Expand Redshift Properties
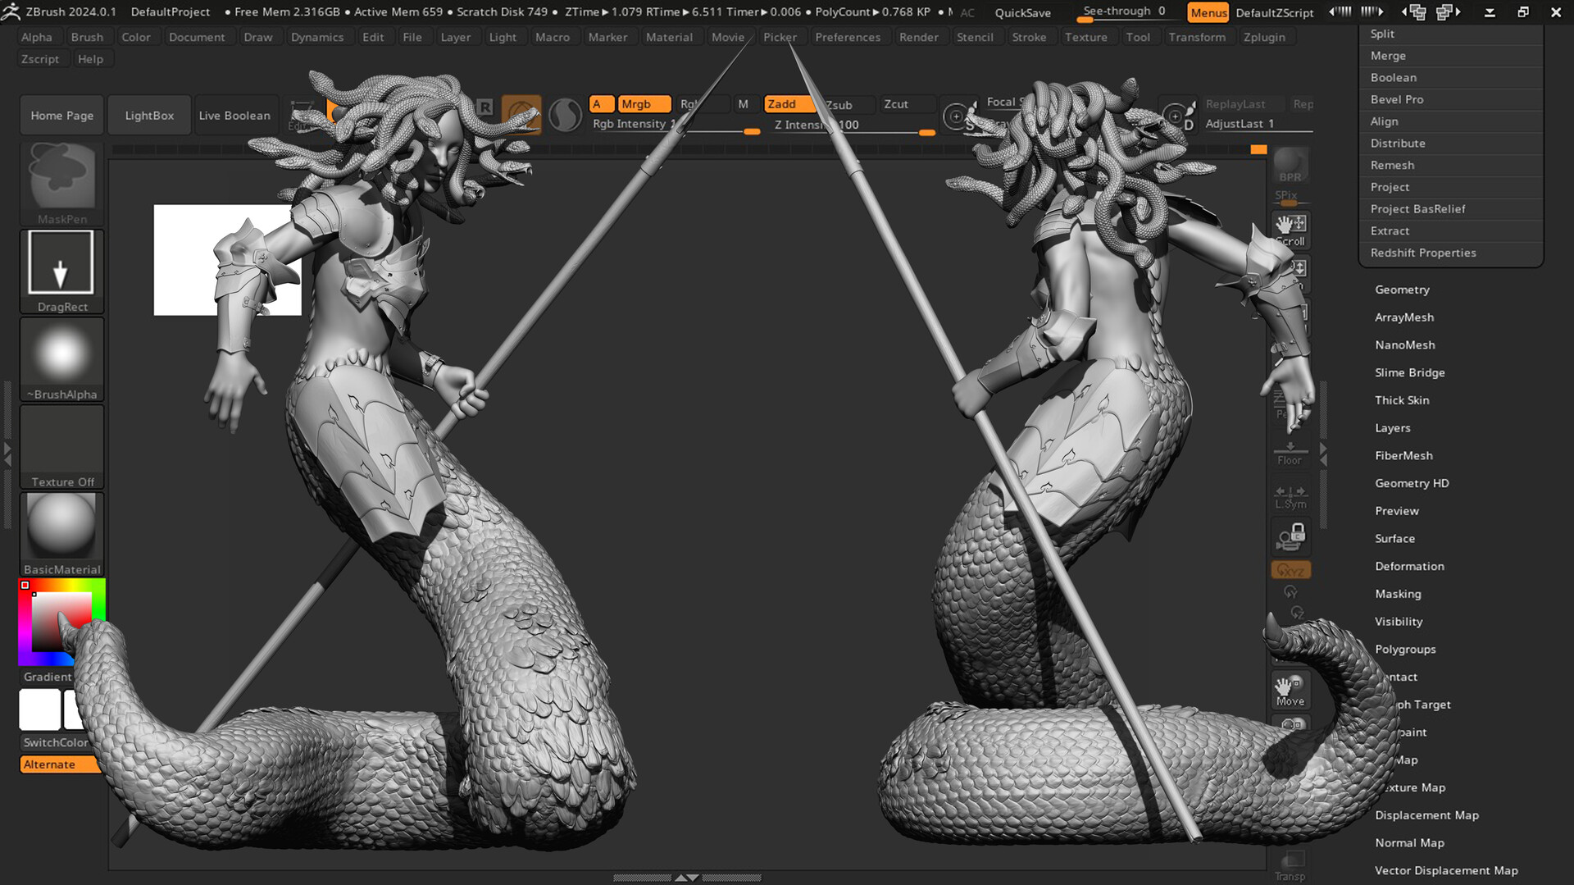The width and height of the screenshot is (1574, 885). click(x=1451, y=253)
